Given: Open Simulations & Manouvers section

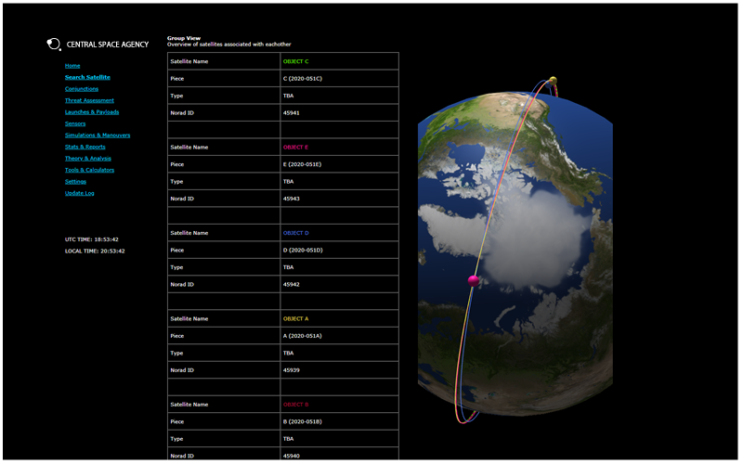Looking at the screenshot, I should click(98, 135).
